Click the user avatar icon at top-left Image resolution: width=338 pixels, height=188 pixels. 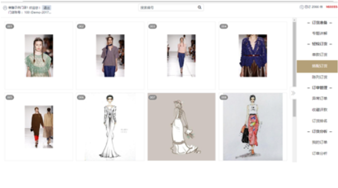click(5, 8)
